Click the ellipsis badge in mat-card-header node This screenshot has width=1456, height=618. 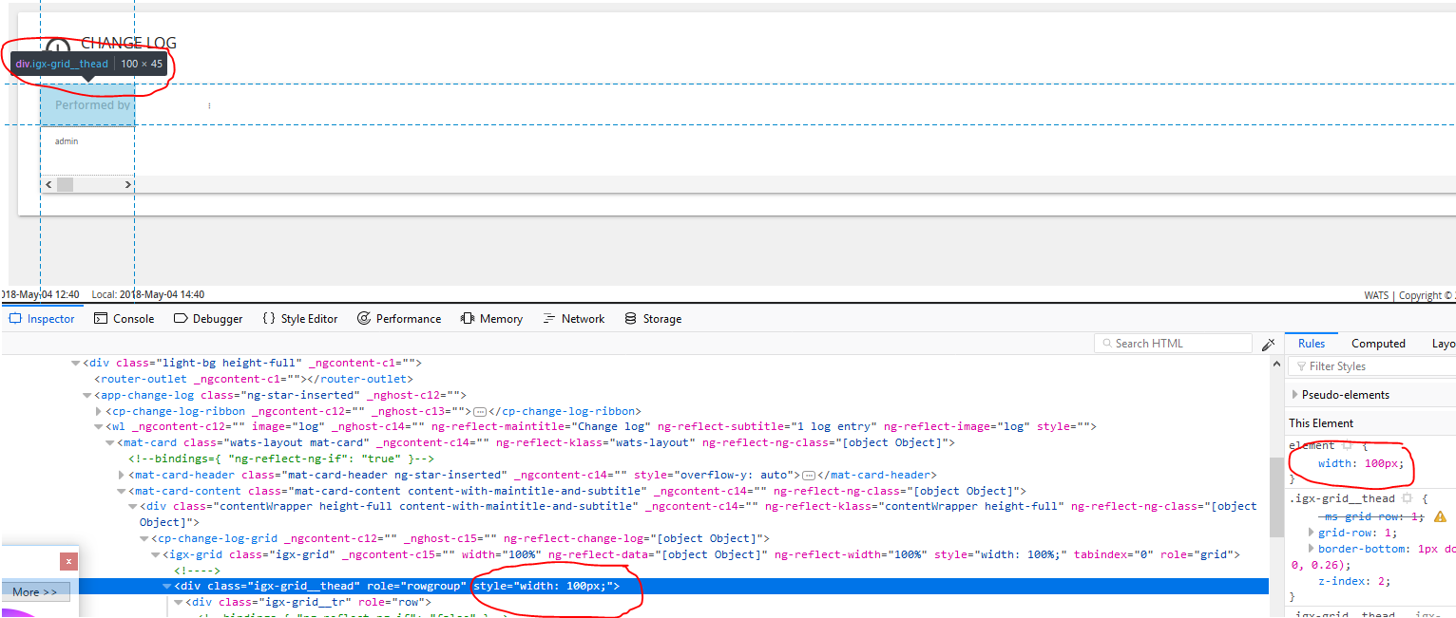coord(808,475)
